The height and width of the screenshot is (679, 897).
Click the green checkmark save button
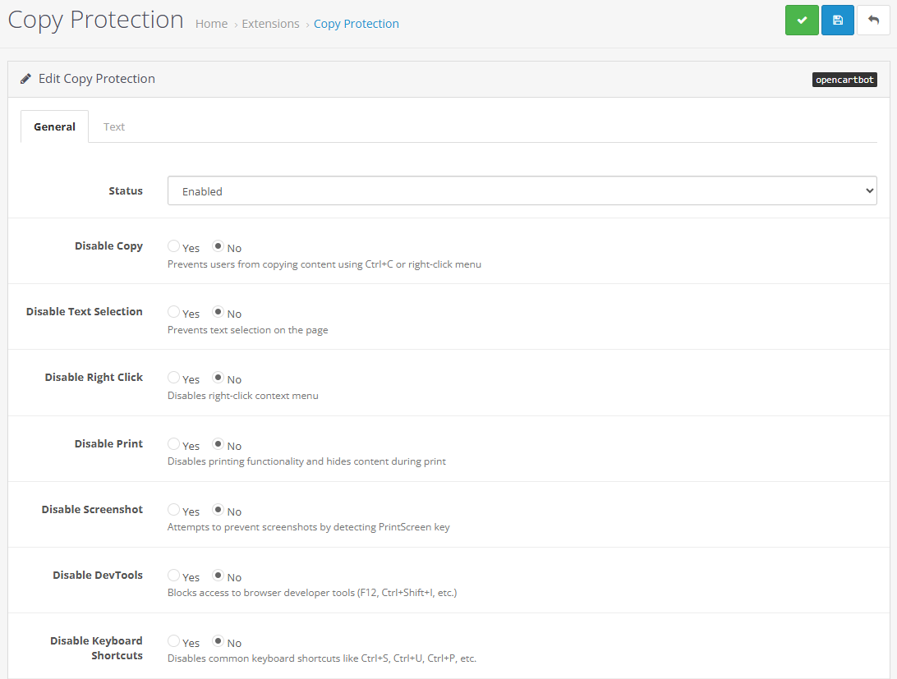pyautogui.click(x=802, y=21)
